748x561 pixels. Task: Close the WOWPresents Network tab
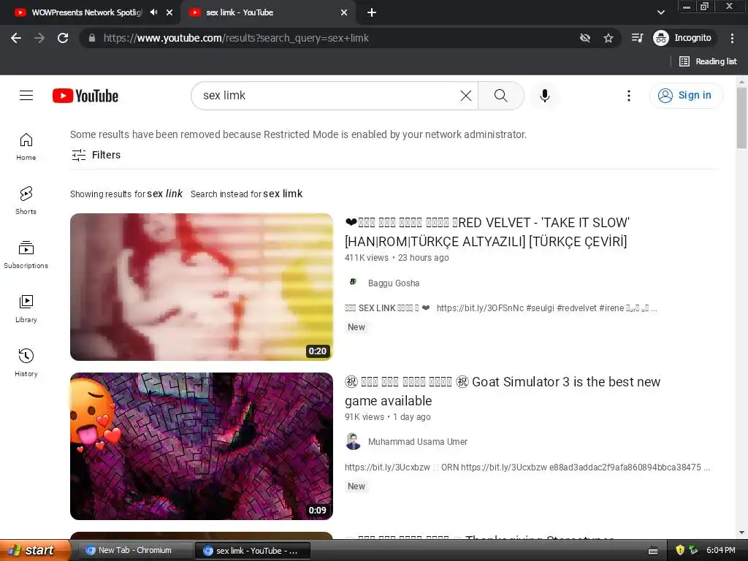point(169,13)
